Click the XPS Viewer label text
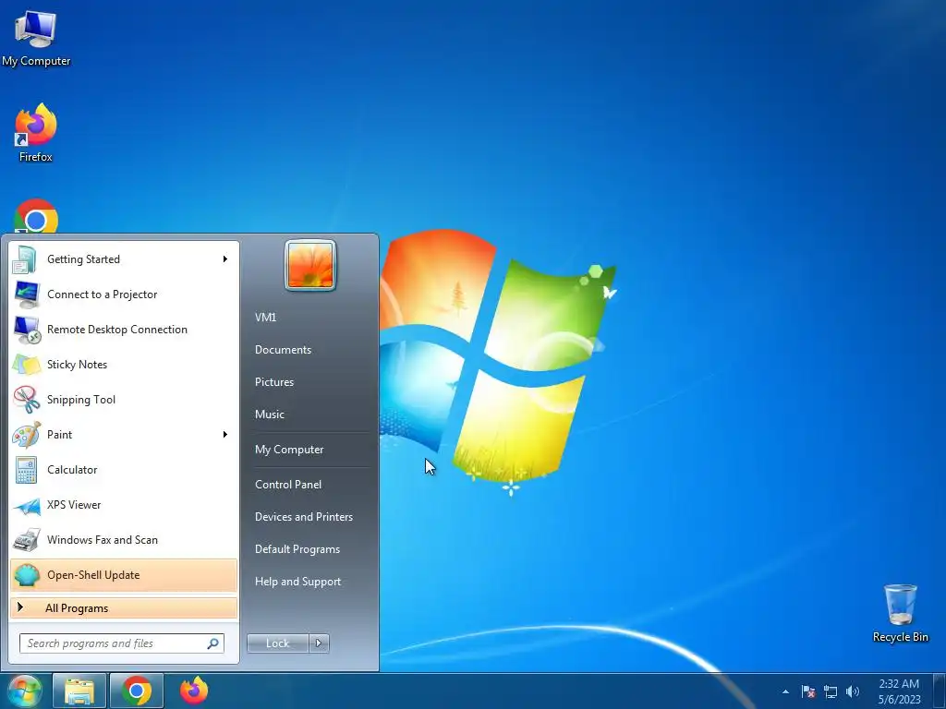 [x=74, y=505]
